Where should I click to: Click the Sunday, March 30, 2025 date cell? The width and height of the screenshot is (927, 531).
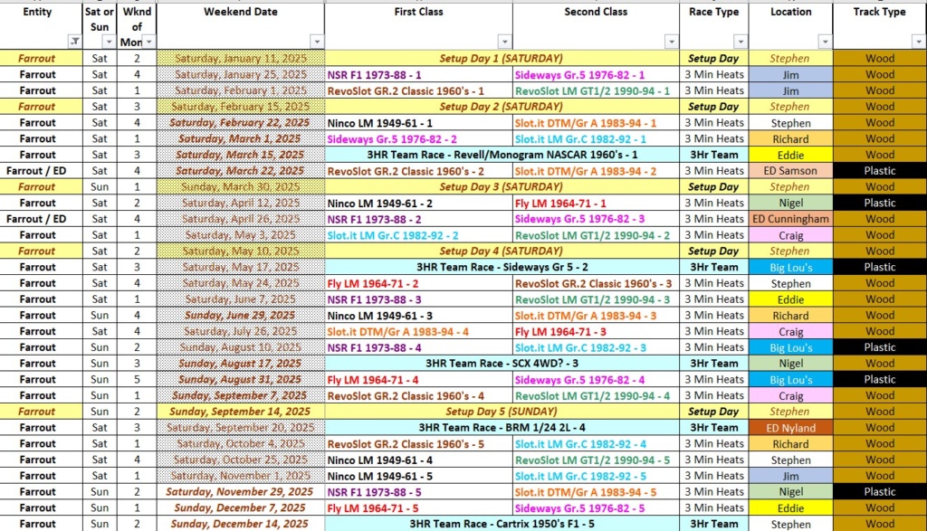(240, 187)
